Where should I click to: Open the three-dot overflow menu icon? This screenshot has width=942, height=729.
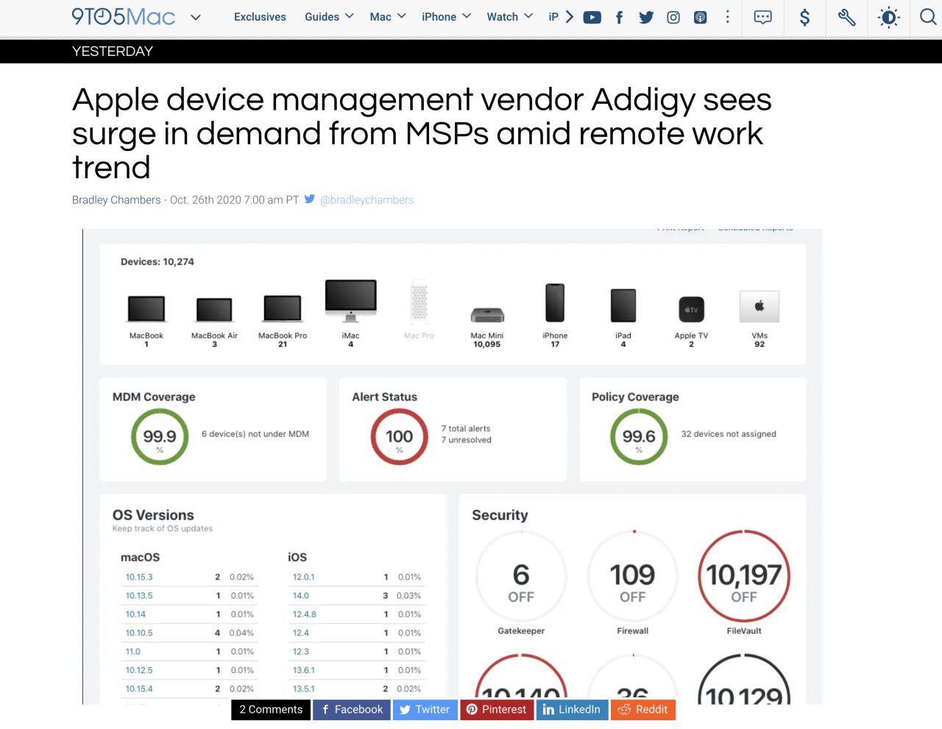click(x=728, y=17)
